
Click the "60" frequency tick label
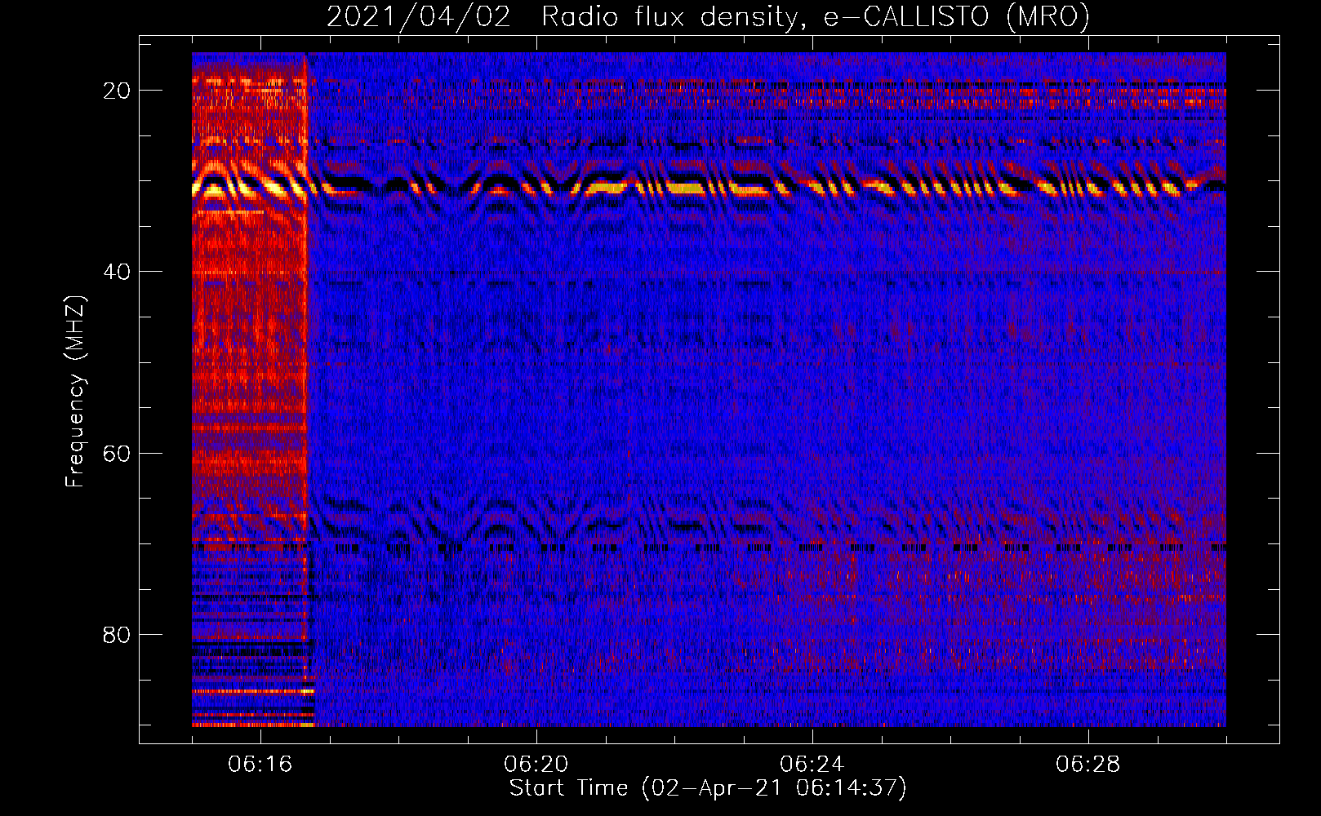coord(117,453)
